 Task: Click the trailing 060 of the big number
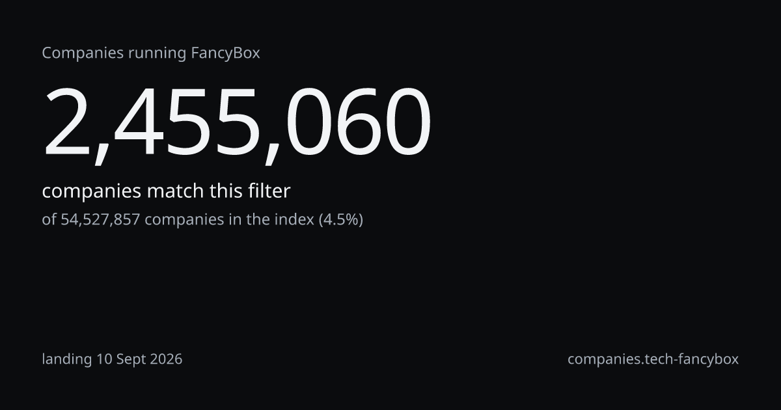(x=355, y=123)
